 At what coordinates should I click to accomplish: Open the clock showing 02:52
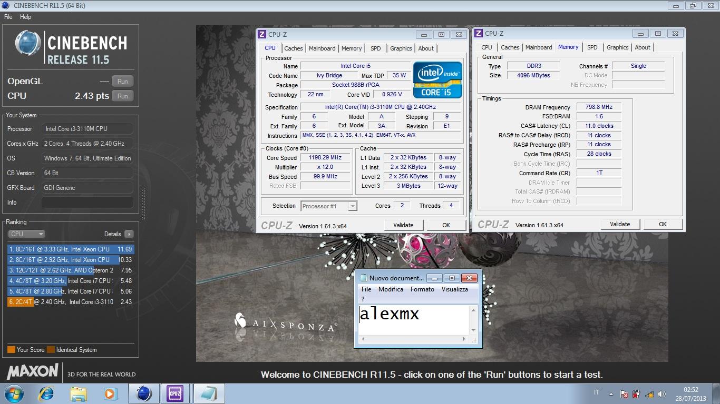click(x=691, y=394)
